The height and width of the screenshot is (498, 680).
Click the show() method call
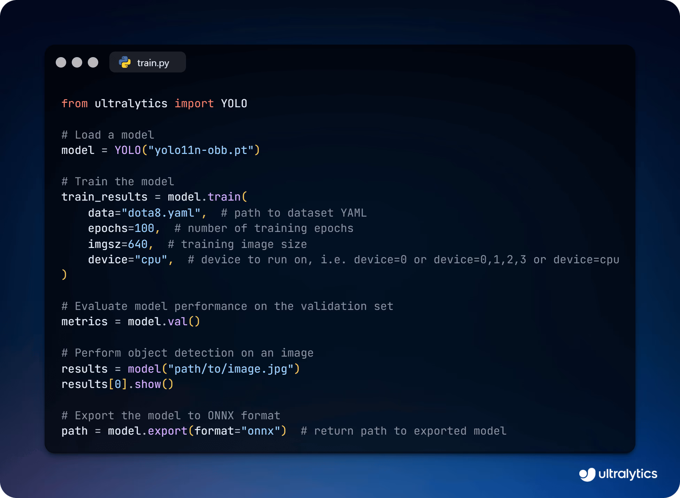click(x=154, y=384)
